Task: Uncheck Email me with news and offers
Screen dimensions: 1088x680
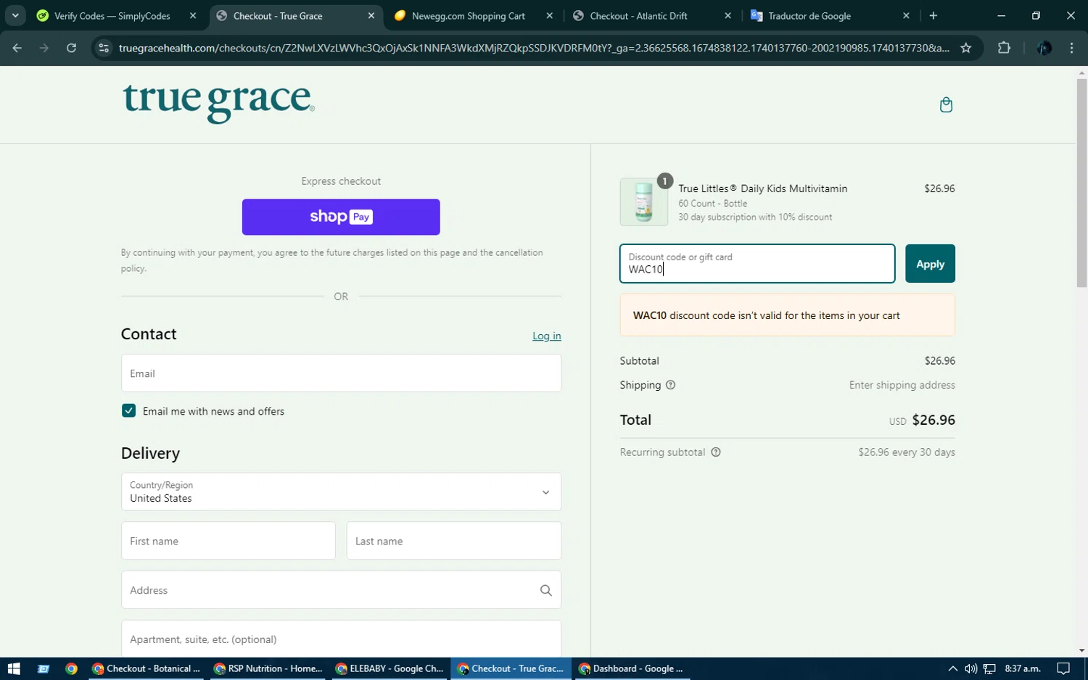Action: pos(129,411)
